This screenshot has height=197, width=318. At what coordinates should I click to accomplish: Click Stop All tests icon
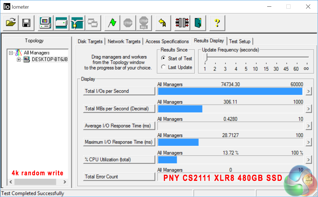[x=144, y=23]
